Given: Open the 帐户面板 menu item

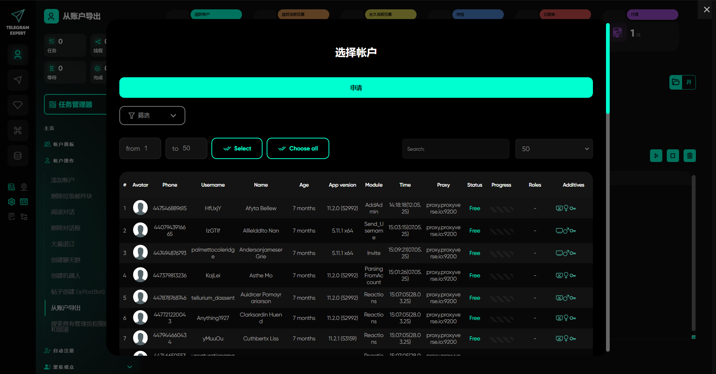Looking at the screenshot, I should point(63,144).
